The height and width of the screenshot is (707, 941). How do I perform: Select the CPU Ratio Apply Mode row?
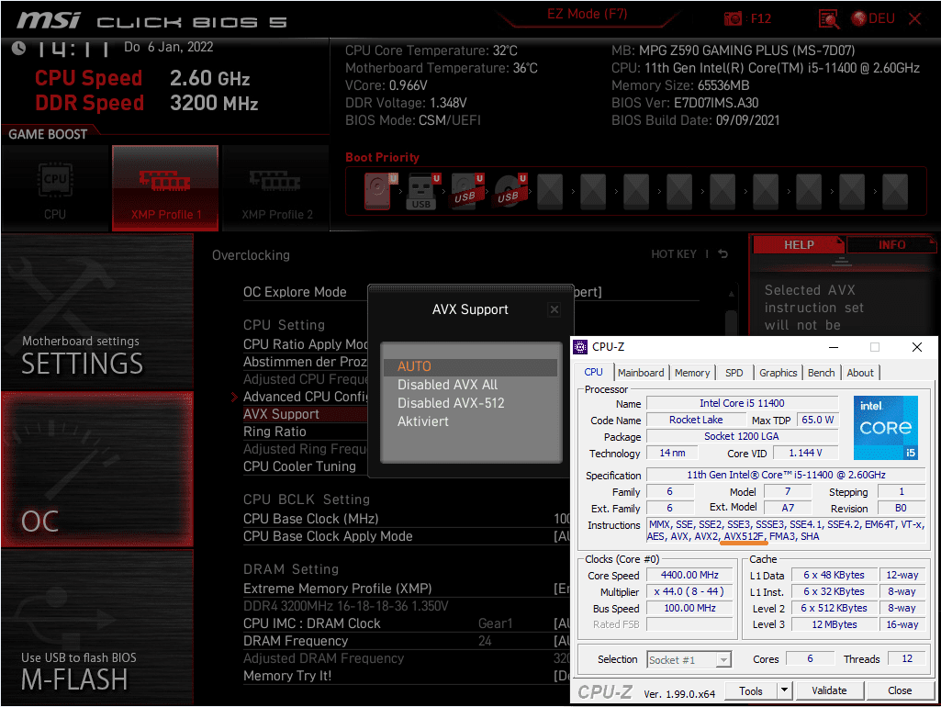(x=305, y=344)
